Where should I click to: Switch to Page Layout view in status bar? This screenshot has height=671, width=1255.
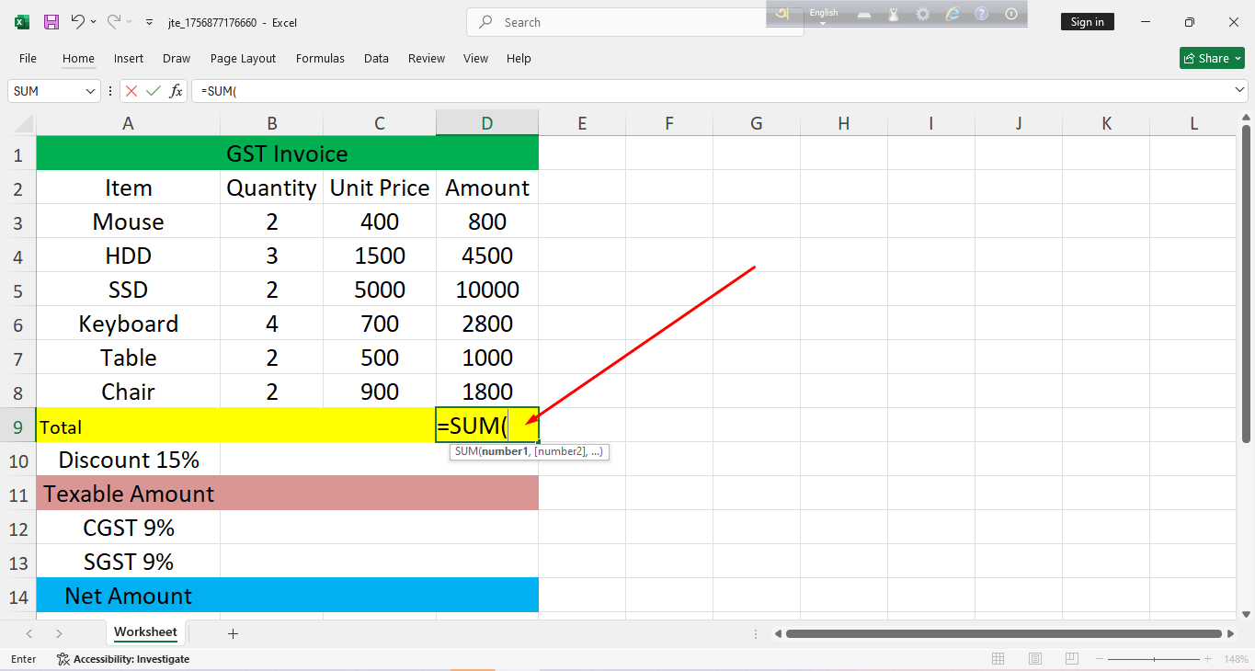(x=1035, y=659)
